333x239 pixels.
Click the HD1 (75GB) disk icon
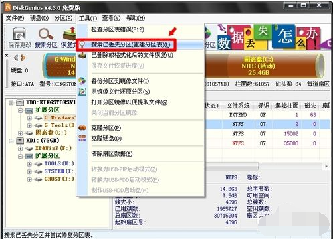pyautogui.click(x=20, y=141)
